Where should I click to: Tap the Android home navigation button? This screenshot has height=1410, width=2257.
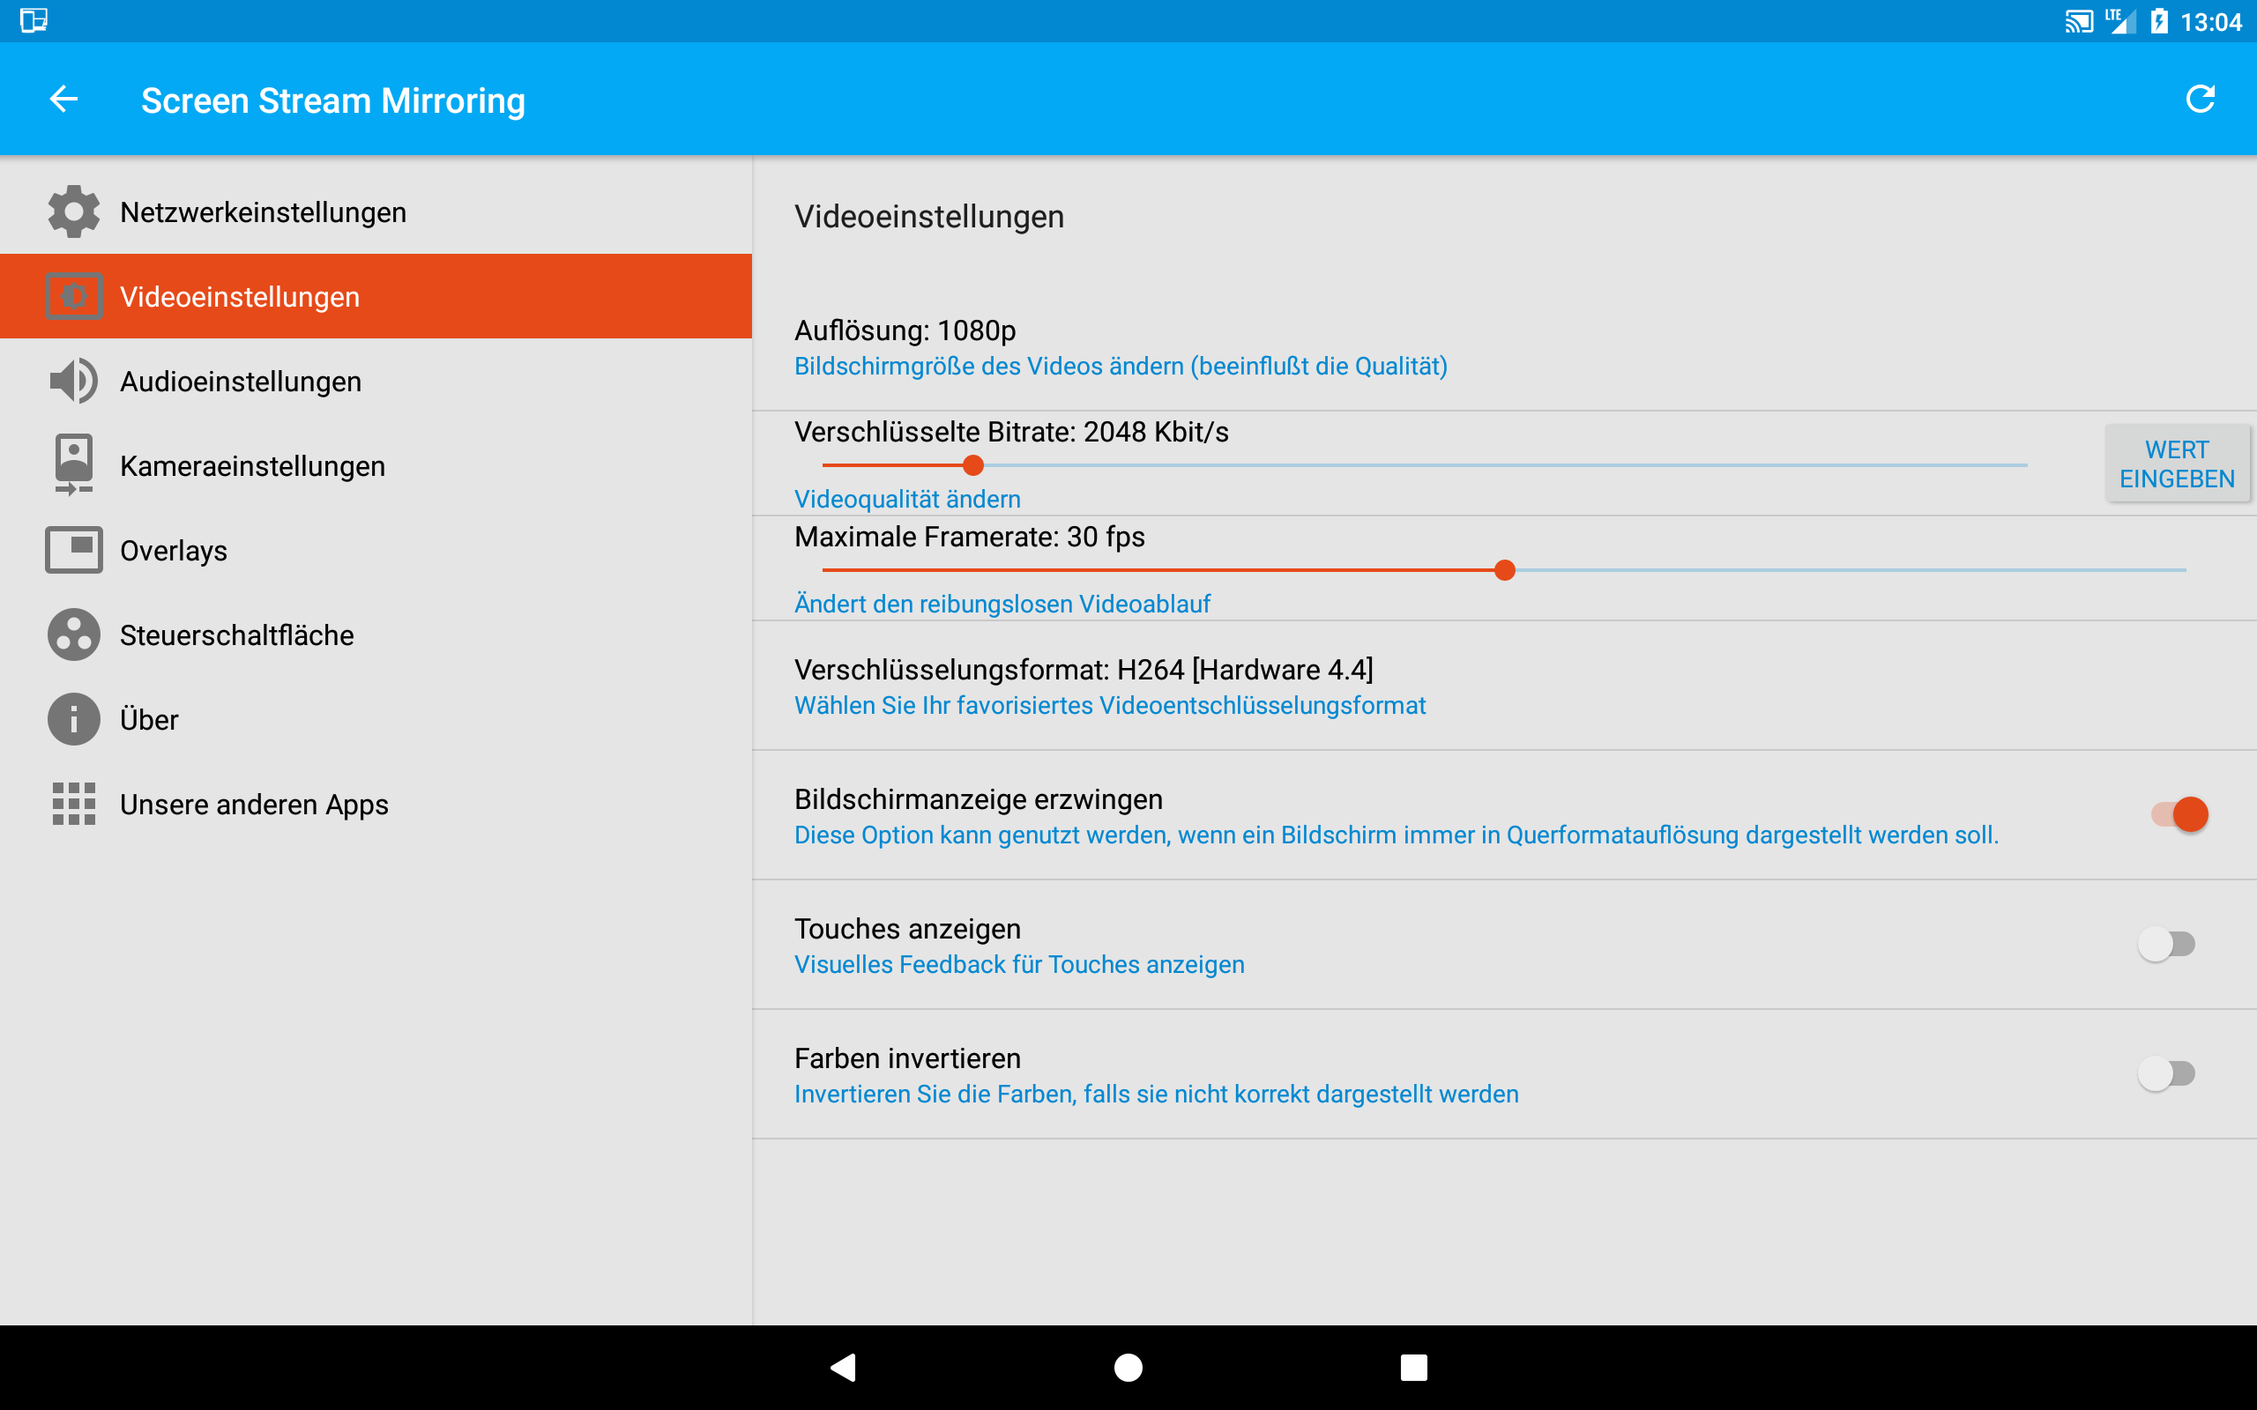coord(1128,1367)
